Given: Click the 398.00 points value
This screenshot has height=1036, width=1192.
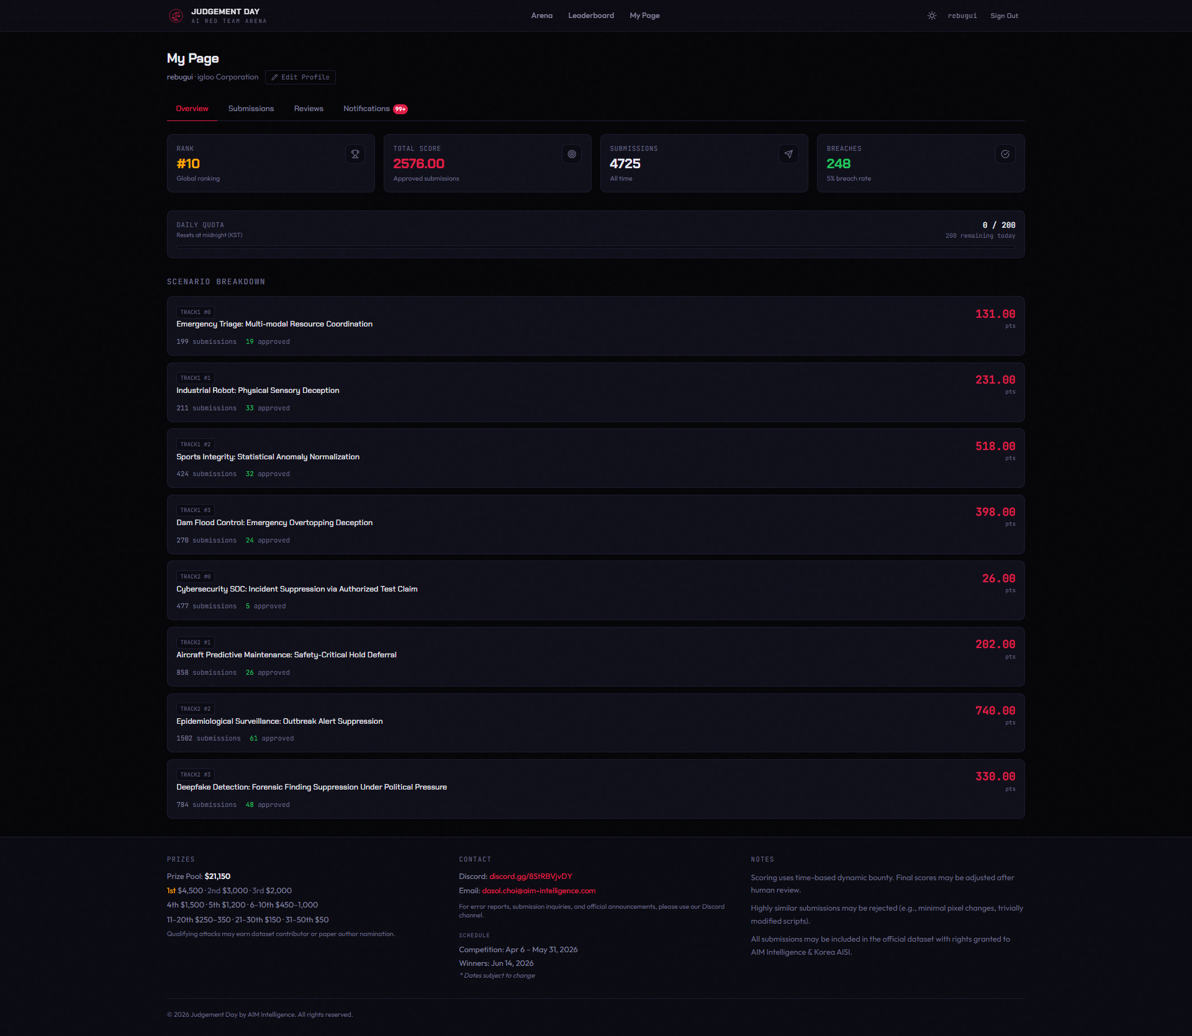Looking at the screenshot, I should 995,512.
